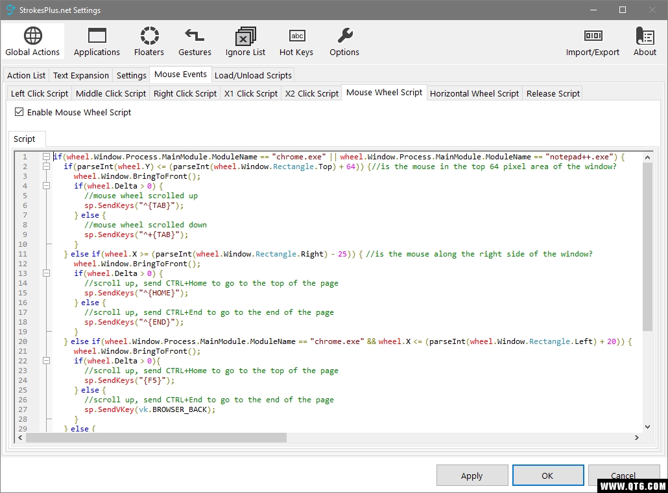
Task: Open the Release Script tab
Action: point(553,94)
